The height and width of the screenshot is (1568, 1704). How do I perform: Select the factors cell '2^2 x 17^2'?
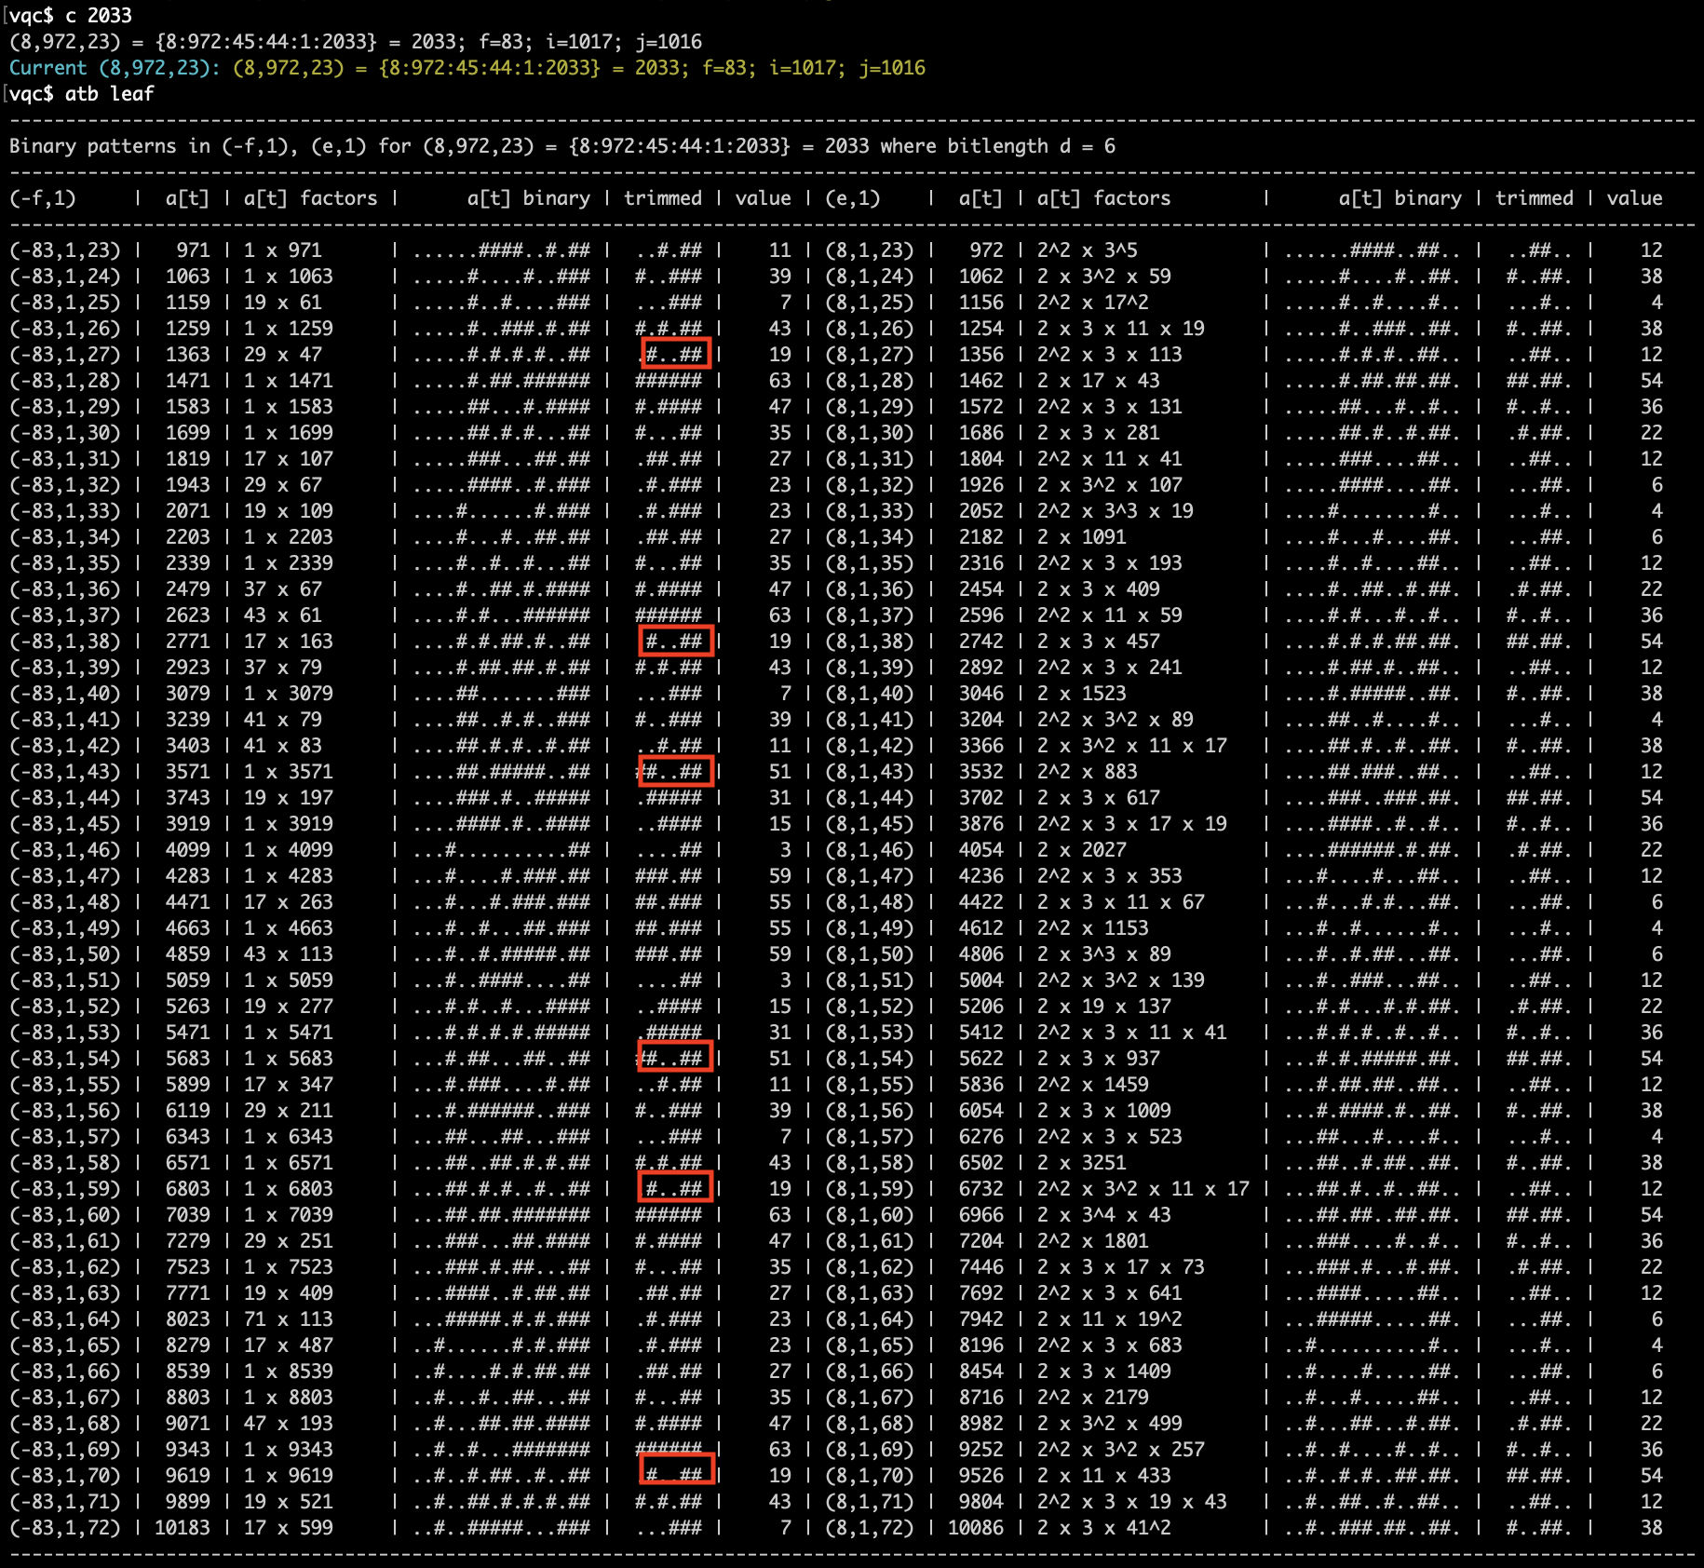(x=1093, y=303)
